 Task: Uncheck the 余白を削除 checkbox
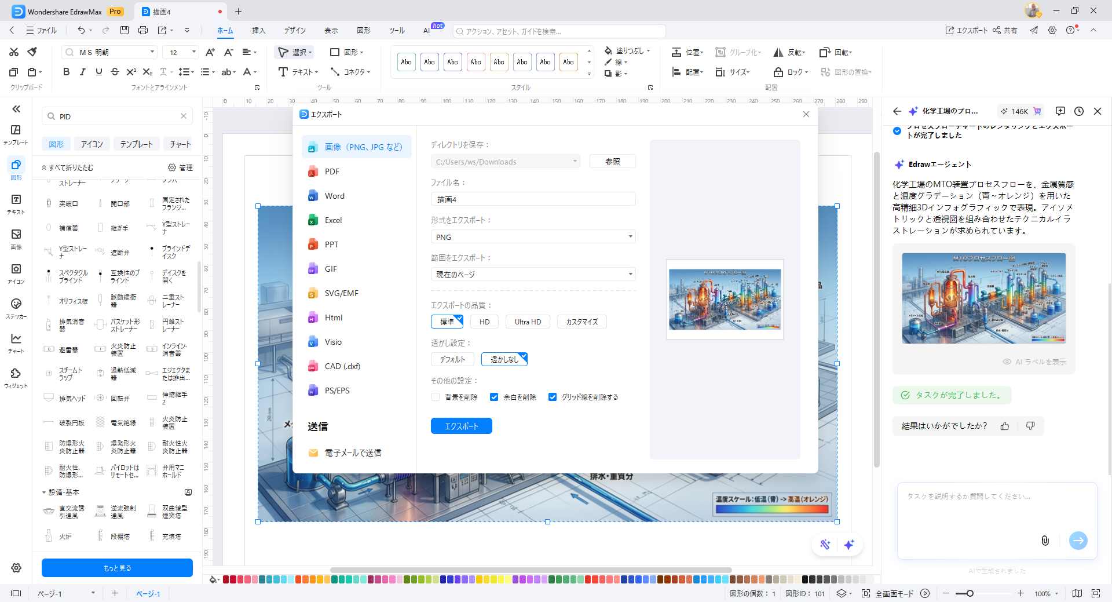pos(494,397)
